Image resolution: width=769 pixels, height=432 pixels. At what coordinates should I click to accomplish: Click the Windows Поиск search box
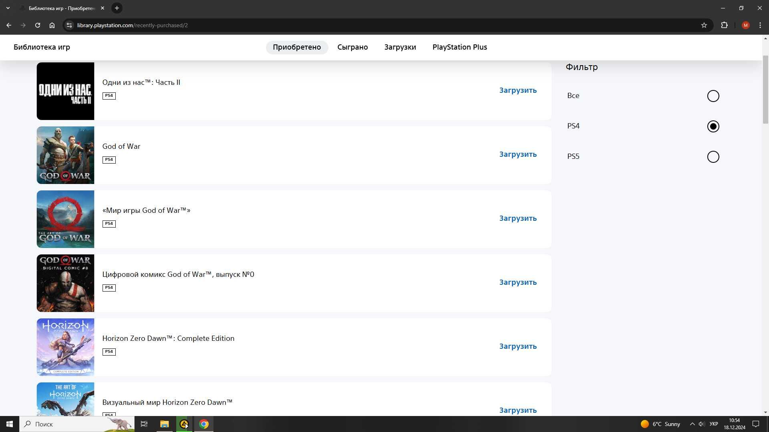[76, 424]
